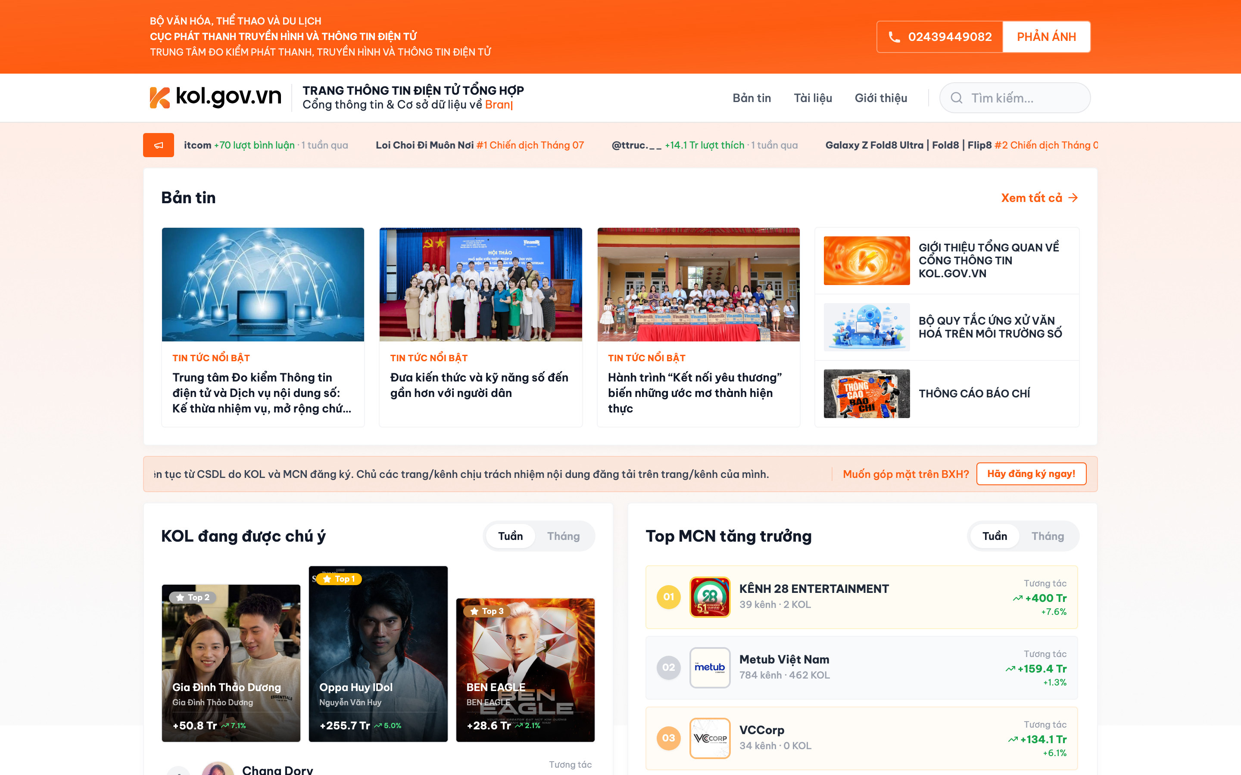Open the VCCorp logo
This screenshot has height=775, width=1241.
(710, 738)
